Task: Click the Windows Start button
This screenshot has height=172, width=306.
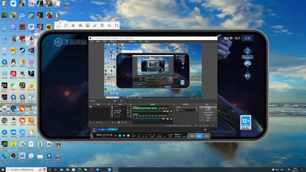Action: click(x=3, y=170)
